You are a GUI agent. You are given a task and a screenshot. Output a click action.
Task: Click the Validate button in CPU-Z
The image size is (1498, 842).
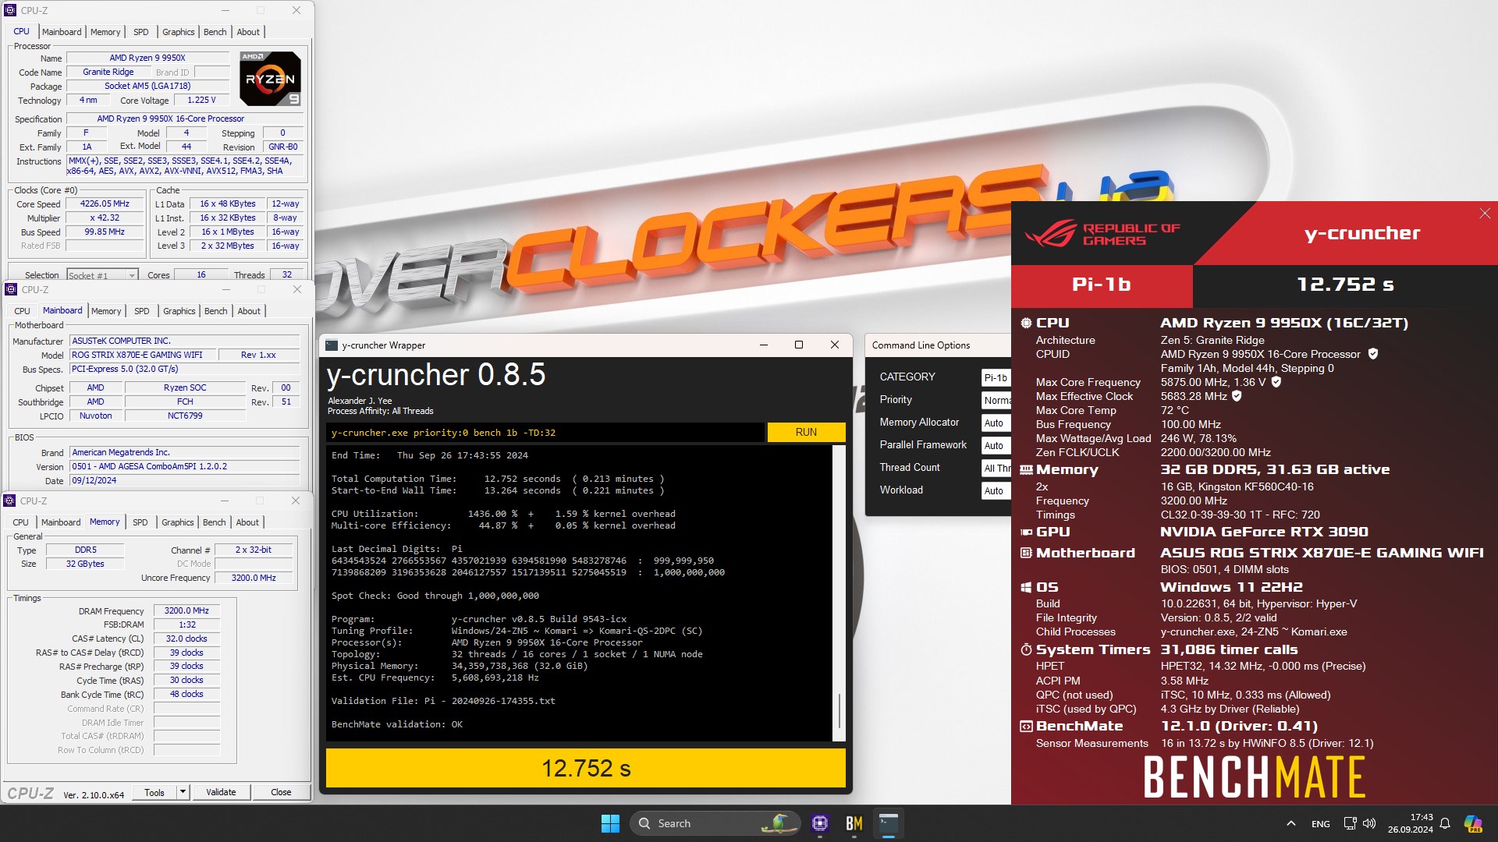221,792
